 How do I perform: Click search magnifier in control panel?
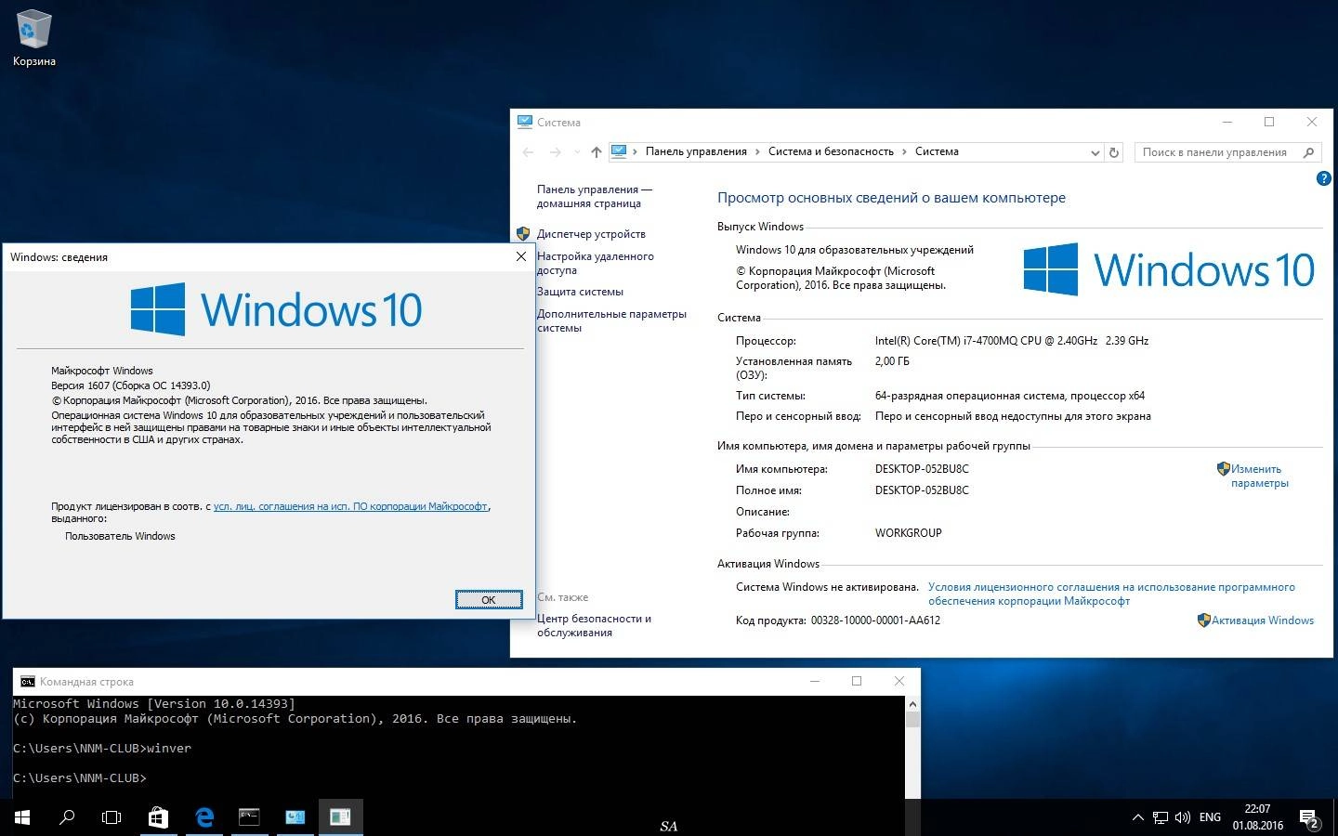[x=1309, y=152]
